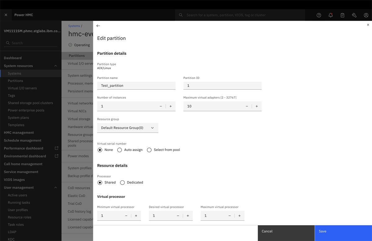Screen dimensions: 372x241
Task: Choose Select from pool serial number option
Action: (163, 150)
